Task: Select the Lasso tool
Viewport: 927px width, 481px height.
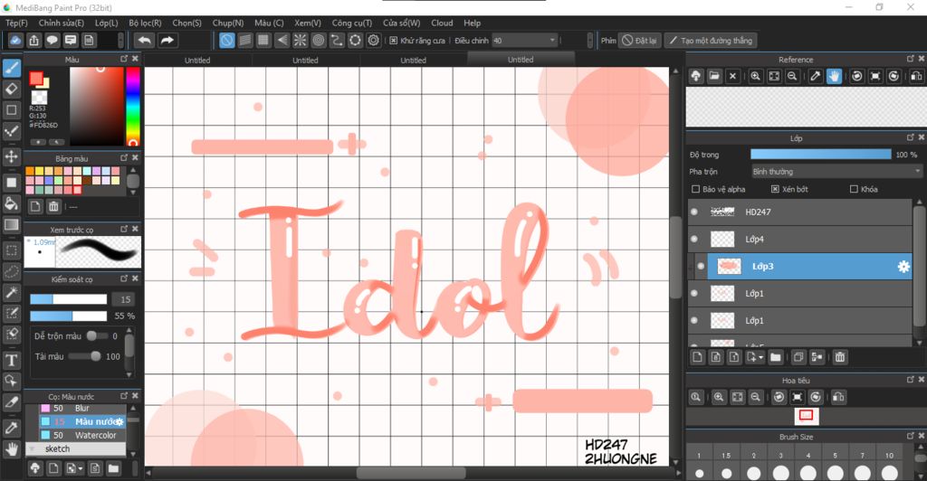Action: click(x=11, y=271)
